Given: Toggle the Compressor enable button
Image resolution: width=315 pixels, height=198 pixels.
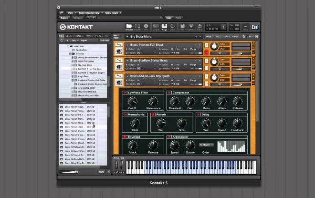Looking at the screenshot, I should (x=169, y=93).
